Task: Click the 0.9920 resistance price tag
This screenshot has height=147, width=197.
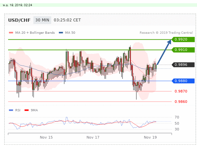Action: 183,39
